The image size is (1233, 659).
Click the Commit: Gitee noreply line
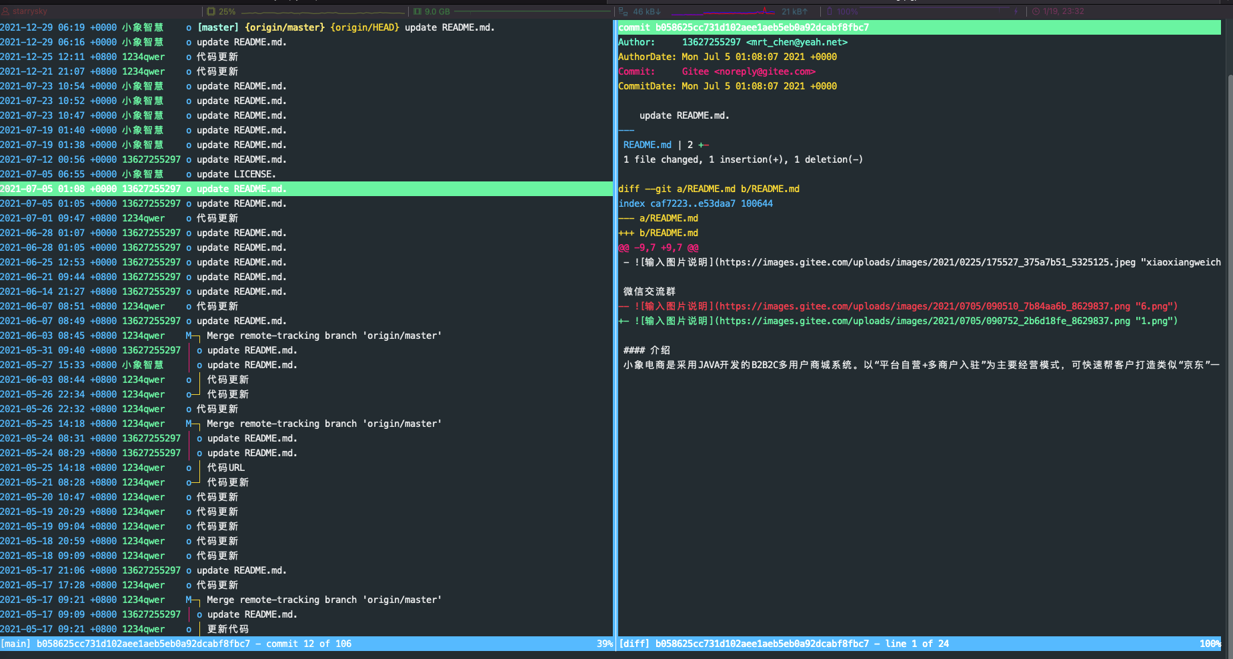click(x=717, y=71)
